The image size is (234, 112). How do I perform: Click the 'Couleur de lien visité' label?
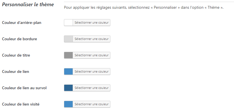point(21,104)
